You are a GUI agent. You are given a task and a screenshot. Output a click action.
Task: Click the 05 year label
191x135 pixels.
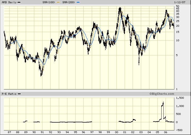coord(157,132)
